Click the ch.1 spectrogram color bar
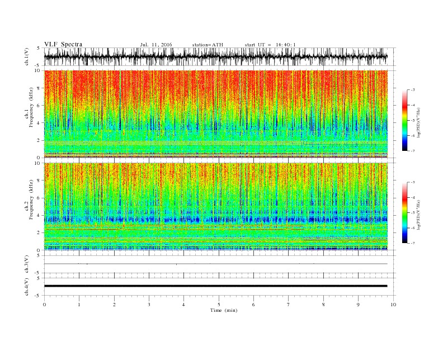This screenshot has height=342, width=443. (404, 120)
